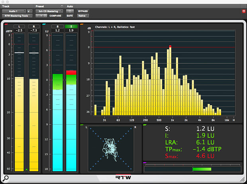Screen dimensions: 247x184
Task: Click the 'TPmax: -1.4 dBTP' readout line
Action: [193, 149]
